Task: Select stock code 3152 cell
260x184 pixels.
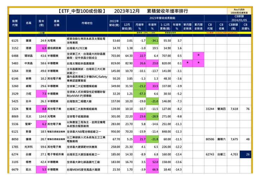Action: (15, 48)
